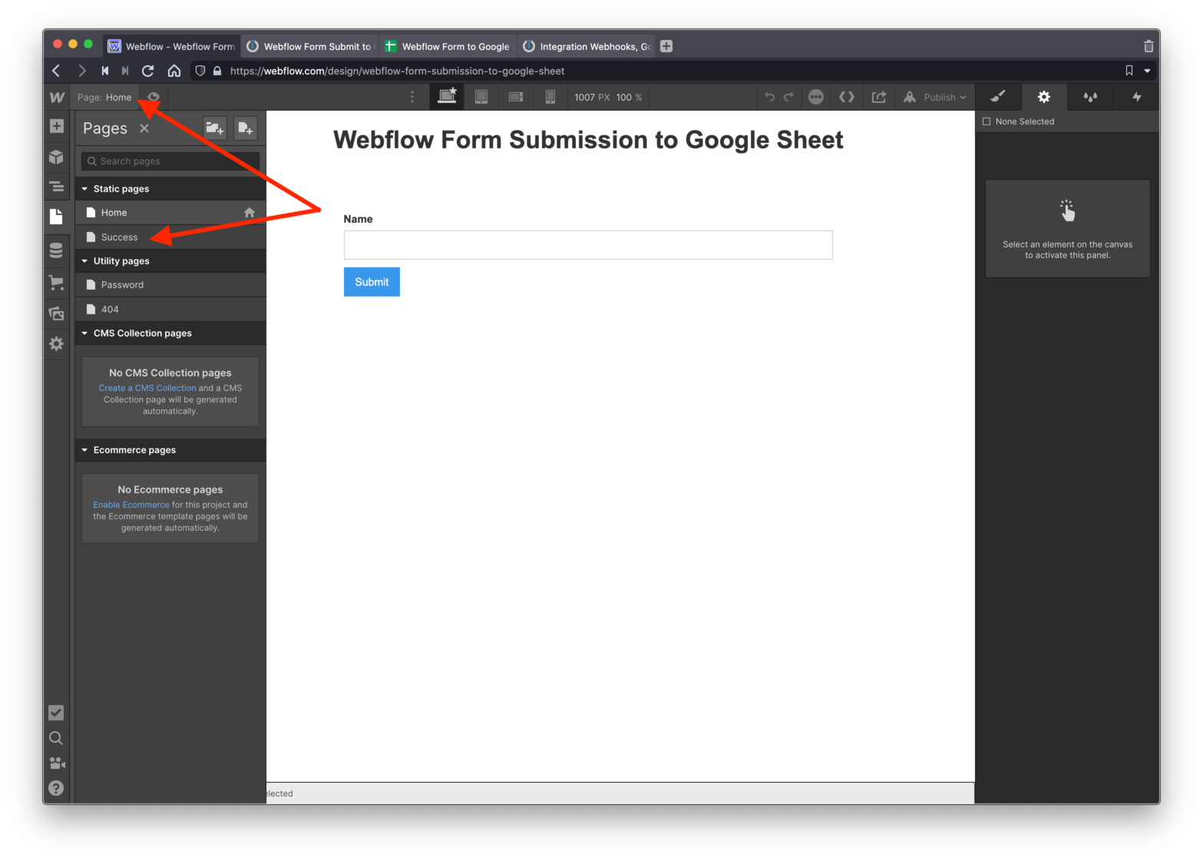The image size is (1203, 861).
Task: Open the Symbols cube panel
Action: (57, 157)
